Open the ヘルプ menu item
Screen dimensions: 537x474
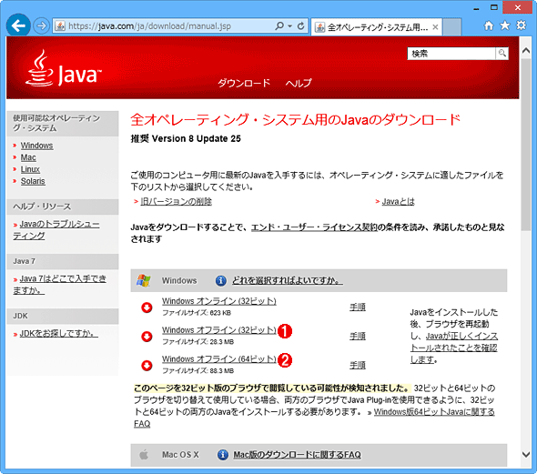coord(299,83)
